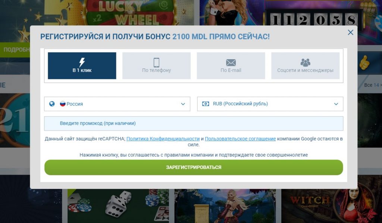Screen dimensions: 382x223
Task: Focus the Введите промокод input field
Action: pos(193,123)
